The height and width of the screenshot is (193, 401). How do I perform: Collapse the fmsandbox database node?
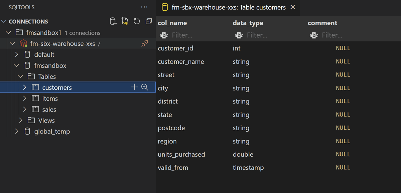pyautogui.click(x=16, y=65)
